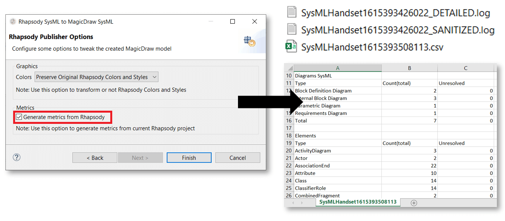Select the Total cell in row 16
Screen dimensions: 505x221
(x=337, y=121)
